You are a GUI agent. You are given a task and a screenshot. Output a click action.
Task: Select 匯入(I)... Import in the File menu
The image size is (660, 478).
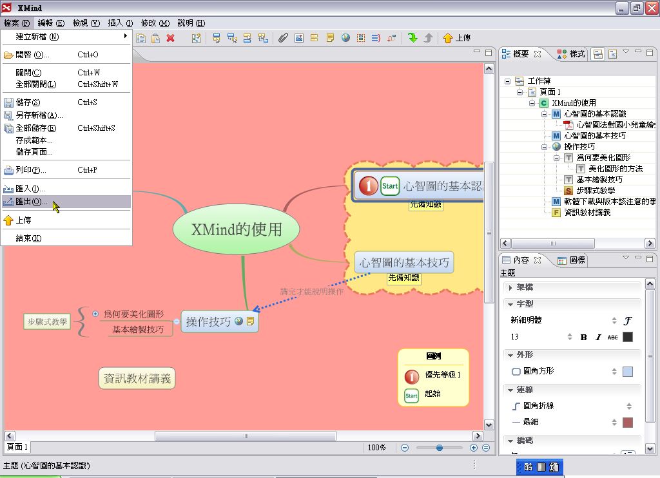click(x=66, y=189)
